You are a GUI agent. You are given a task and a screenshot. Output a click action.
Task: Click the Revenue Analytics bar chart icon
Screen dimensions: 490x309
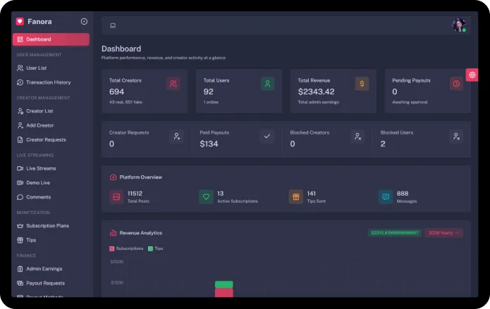(x=113, y=233)
